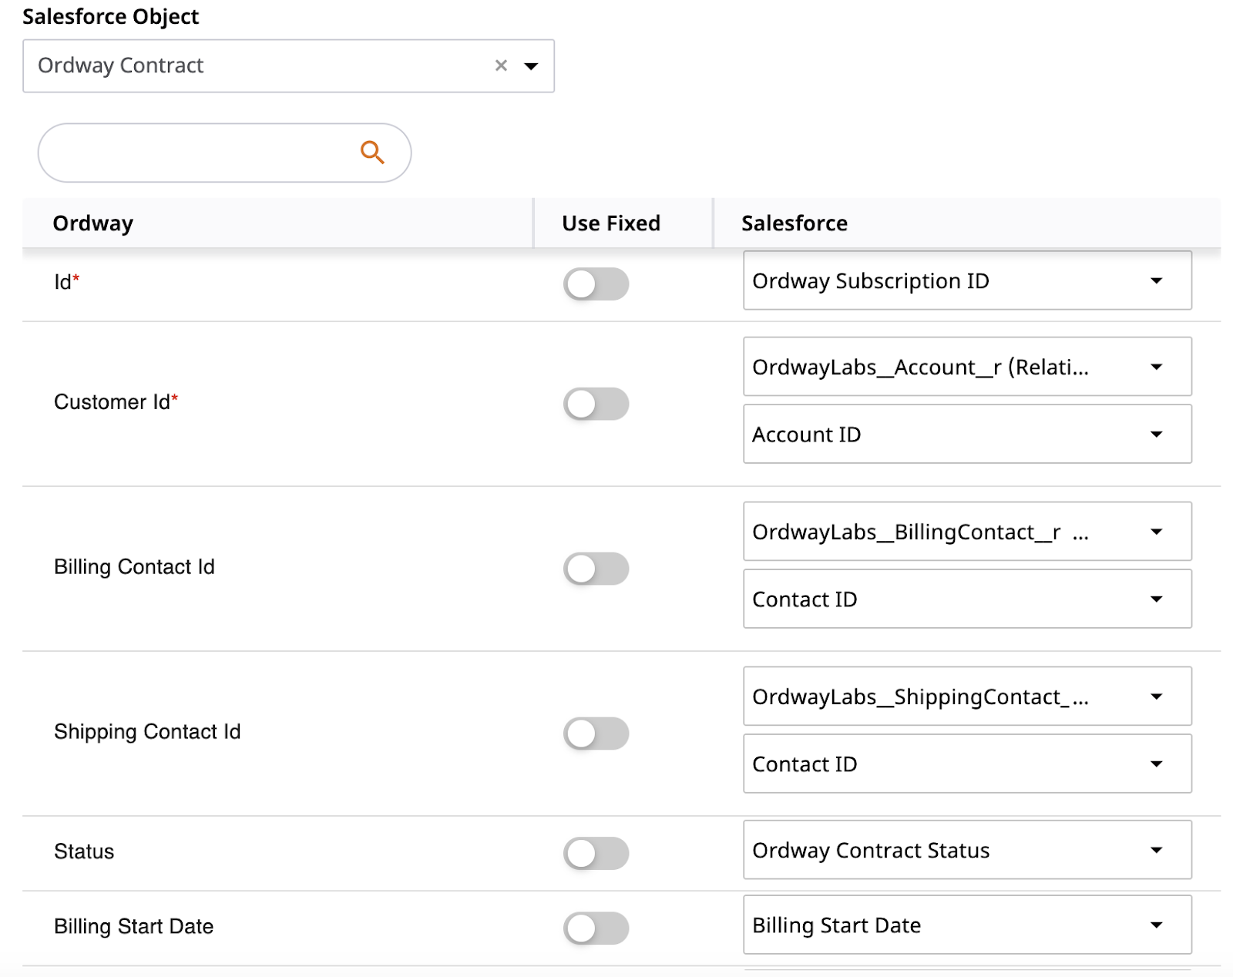Image resolution: width=1233 pixels, height=977 pixels.
Task: Clear the Ordway Contract selection with X
Action: click(501, 65)
